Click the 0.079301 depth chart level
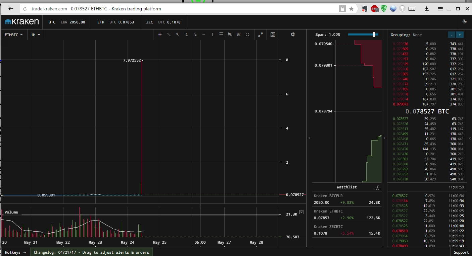This screenshot has height=256, width=472. coord(323,65)
